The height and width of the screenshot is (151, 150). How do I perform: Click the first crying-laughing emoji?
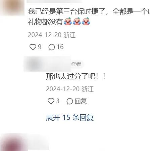[x=68, y=21]
